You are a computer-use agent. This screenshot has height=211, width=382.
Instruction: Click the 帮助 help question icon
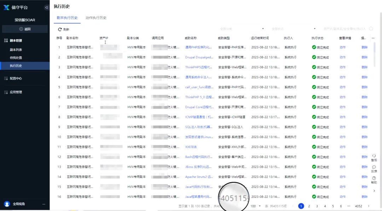click(x=374, y=178)
